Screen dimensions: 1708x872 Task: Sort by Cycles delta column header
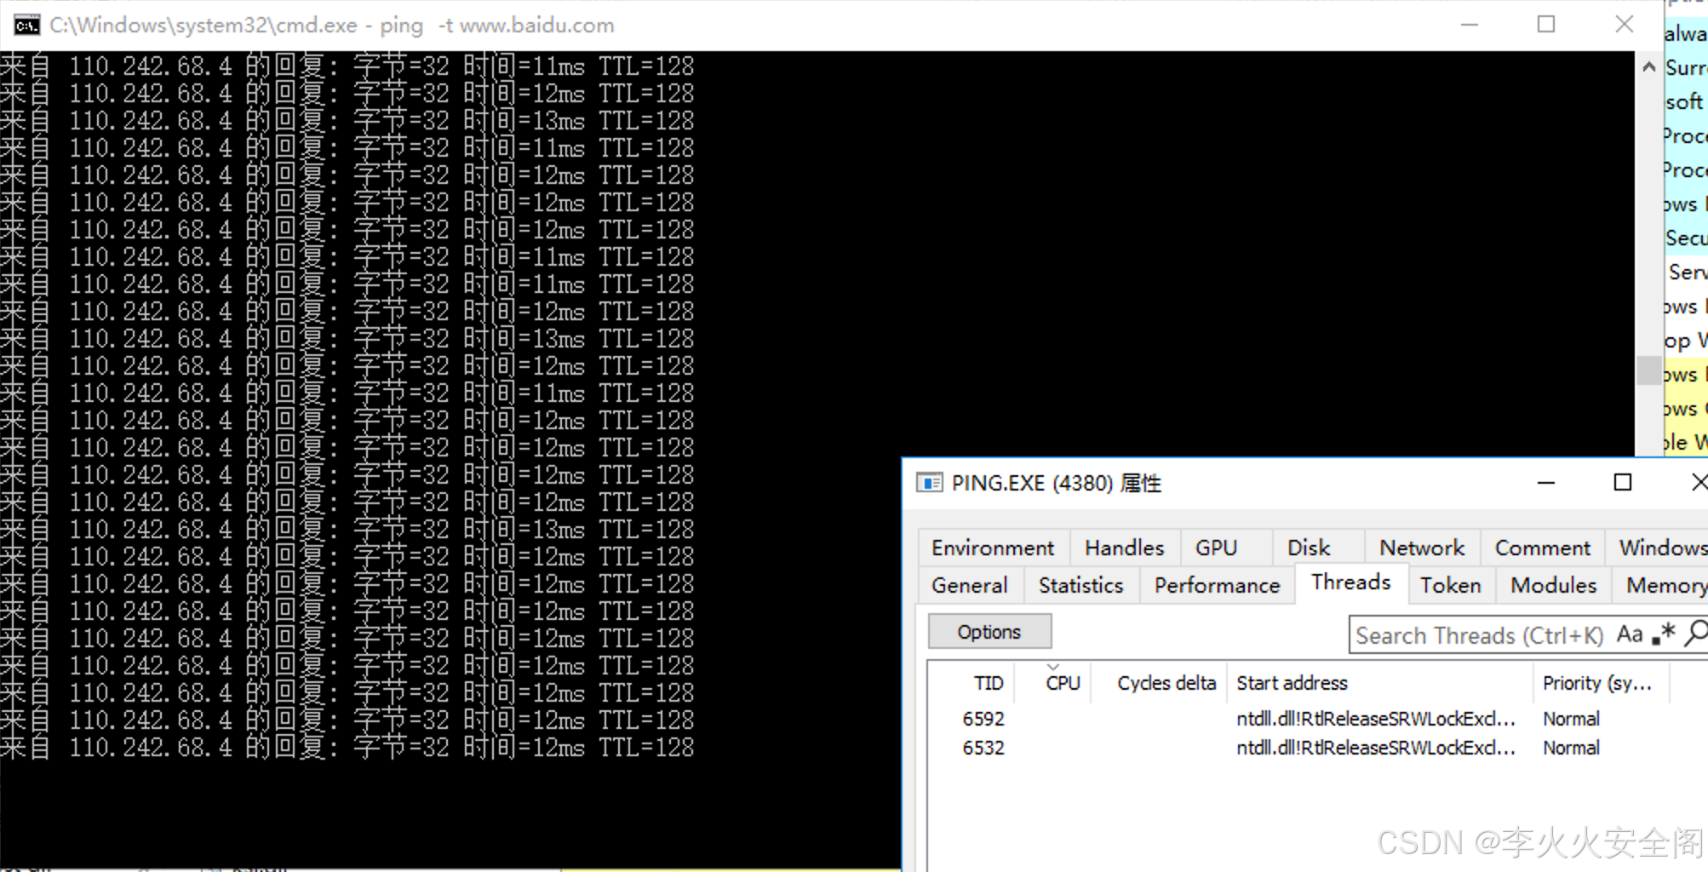pos(1161,683)
